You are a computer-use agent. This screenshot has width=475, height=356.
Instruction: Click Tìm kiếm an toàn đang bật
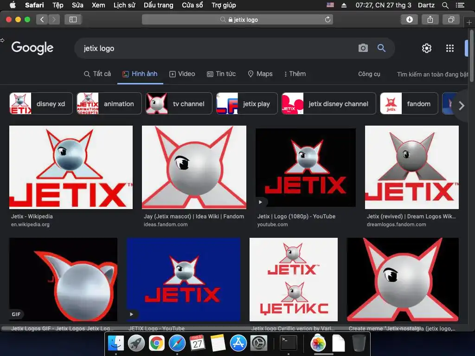(x=433, y=74)
